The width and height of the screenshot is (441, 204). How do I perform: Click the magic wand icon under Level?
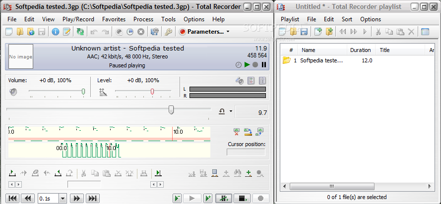[x=103, y=92]
